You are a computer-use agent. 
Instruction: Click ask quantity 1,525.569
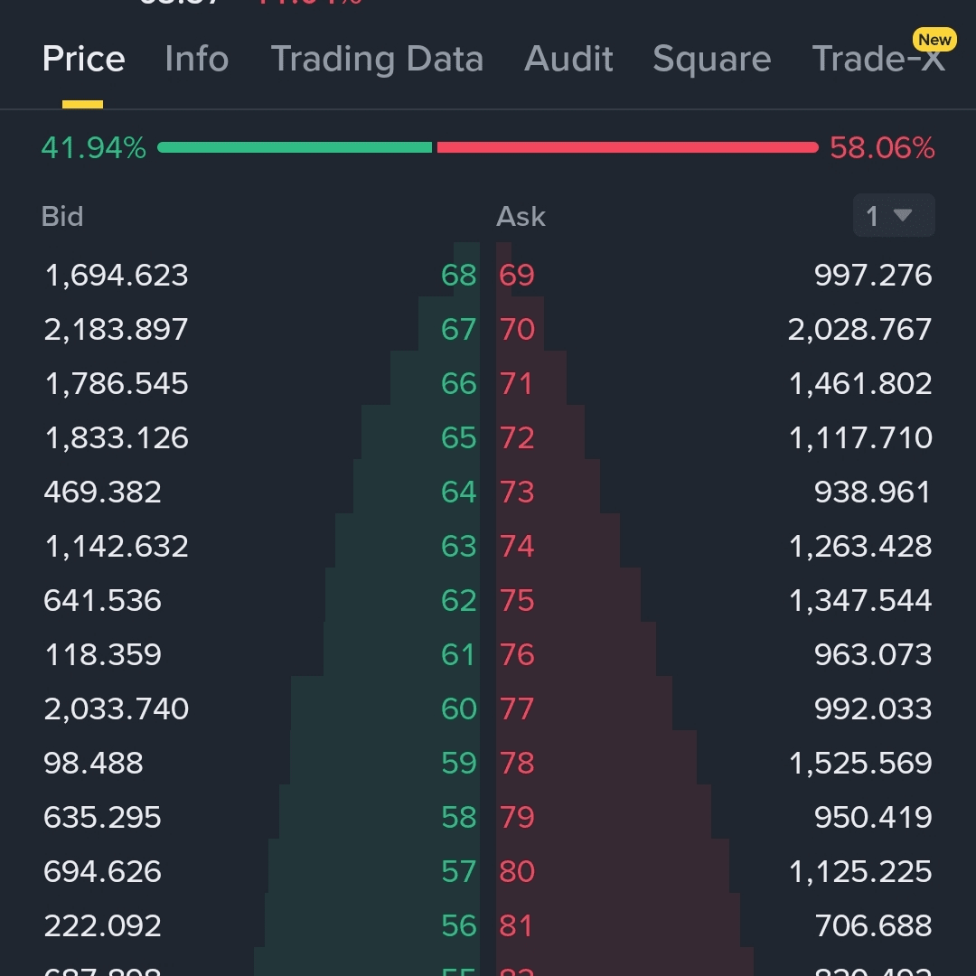click(859, 763)
